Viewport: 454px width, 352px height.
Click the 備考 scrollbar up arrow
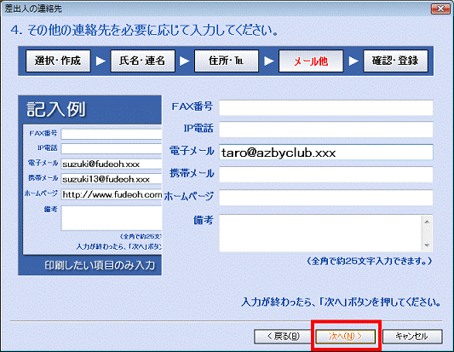coord(427,222)
